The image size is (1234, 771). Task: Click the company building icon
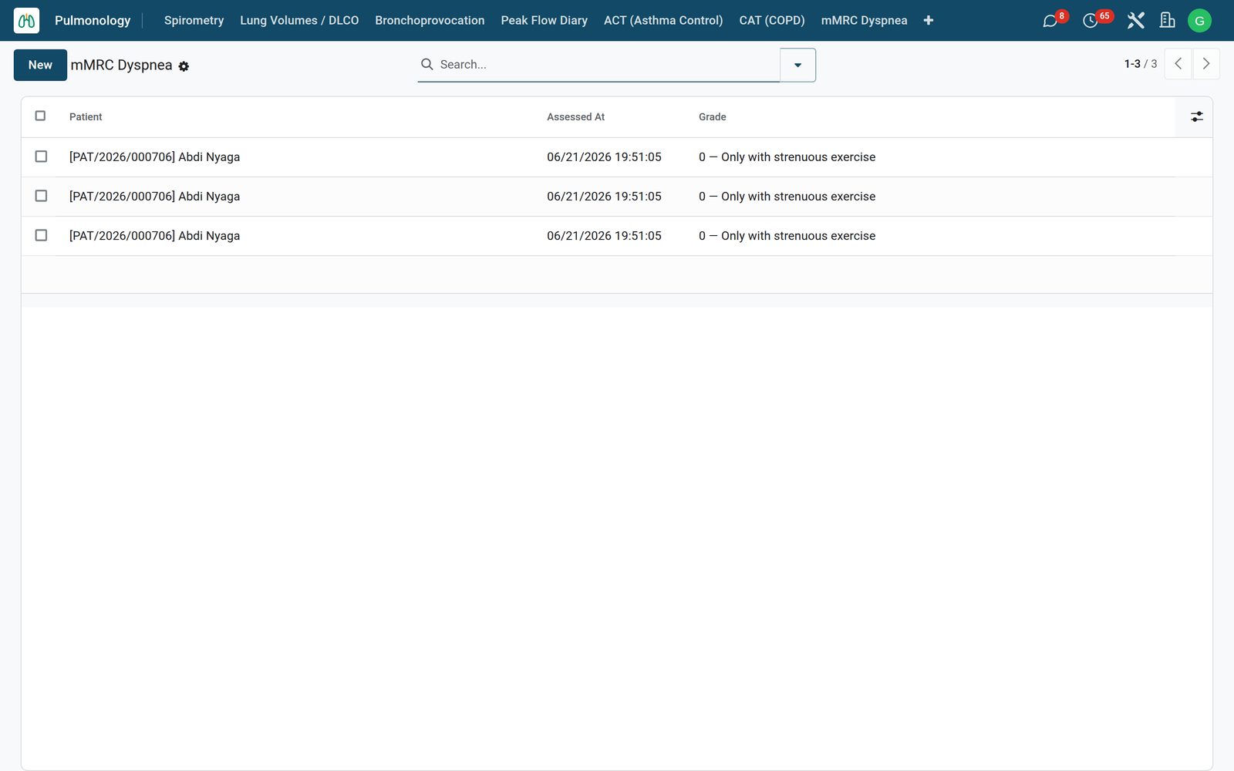point(1168,21)
